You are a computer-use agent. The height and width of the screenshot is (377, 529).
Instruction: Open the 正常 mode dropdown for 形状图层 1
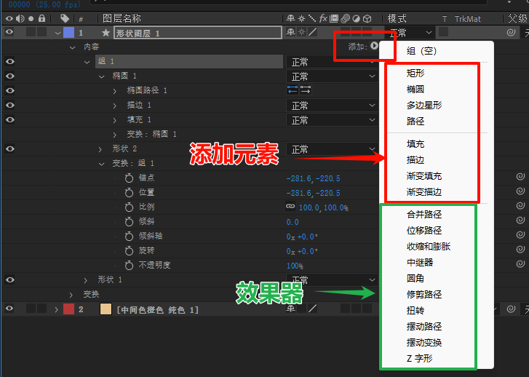click(410, 33)
